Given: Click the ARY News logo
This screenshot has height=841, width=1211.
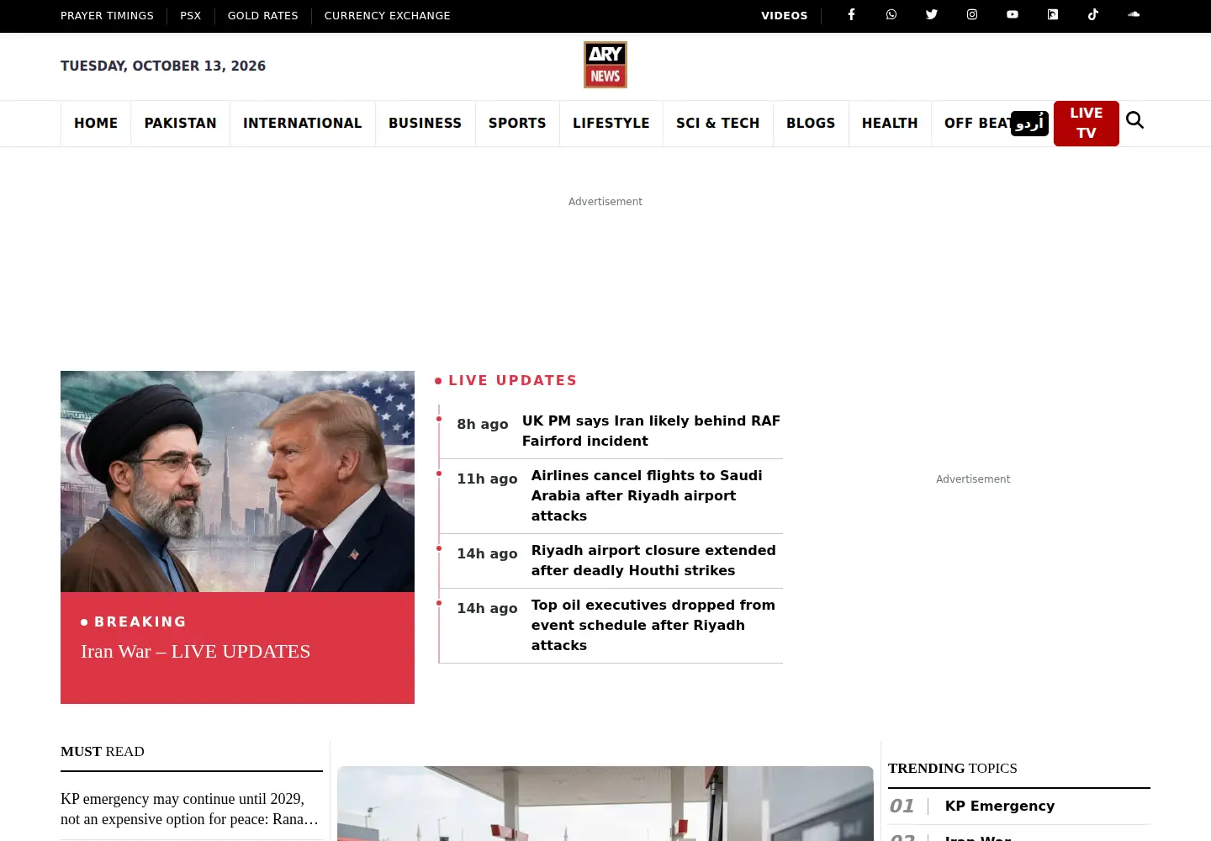Looking at the screenshot, I should click(x=605, y=65).
